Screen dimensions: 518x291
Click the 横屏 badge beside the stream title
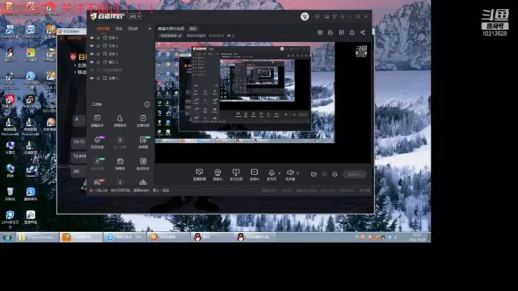(193, 28)
